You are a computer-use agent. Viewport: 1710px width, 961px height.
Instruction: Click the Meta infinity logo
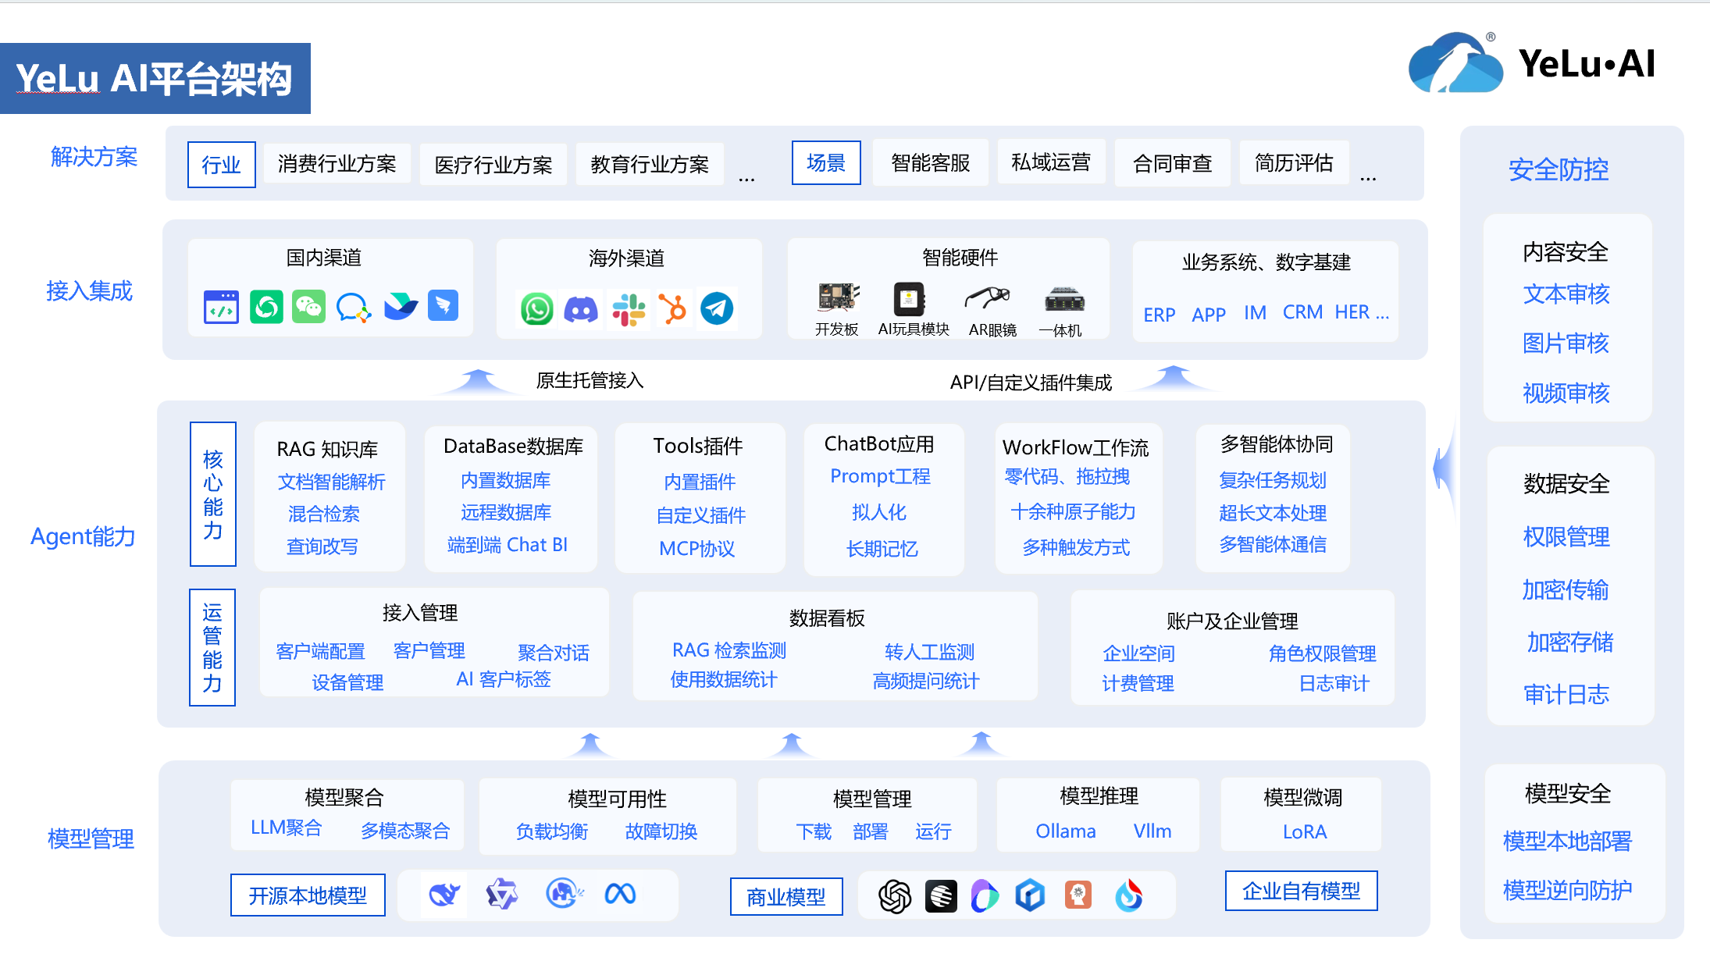[621, 894]
